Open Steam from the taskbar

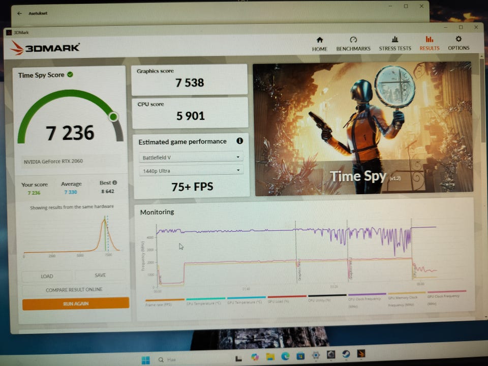click(346, 354)
